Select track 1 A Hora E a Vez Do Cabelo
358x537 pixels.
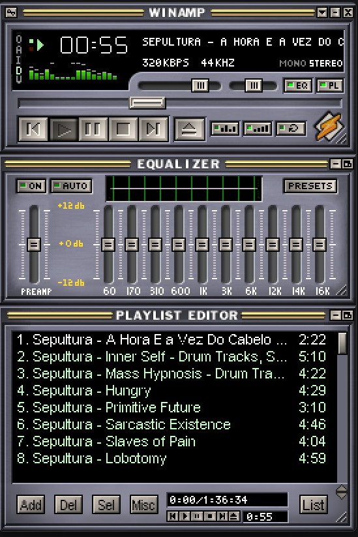tap(175, 340)
